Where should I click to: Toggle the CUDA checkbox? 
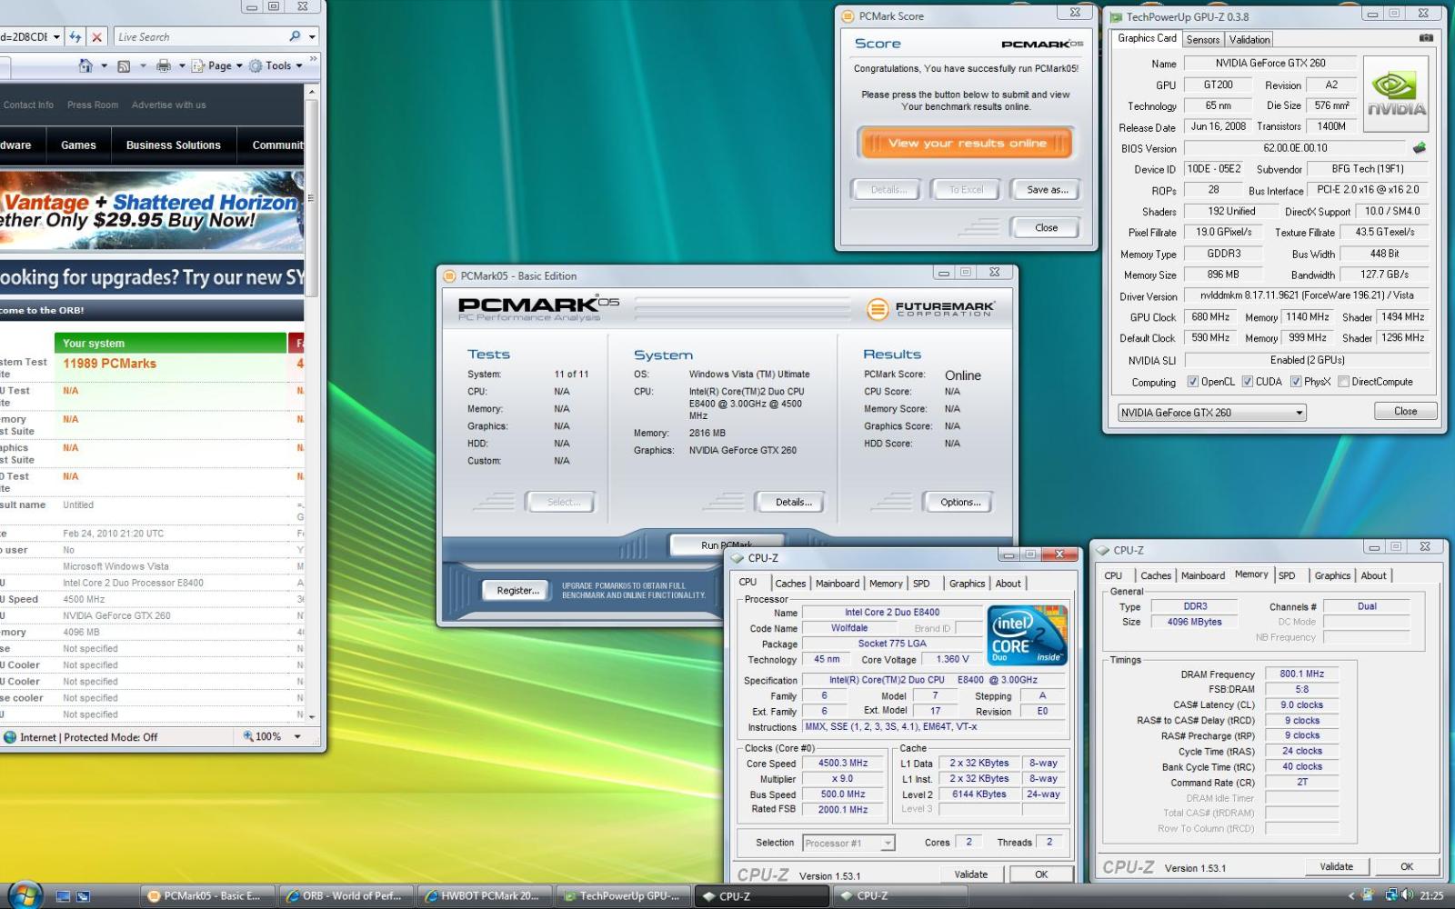[1248, 382]
